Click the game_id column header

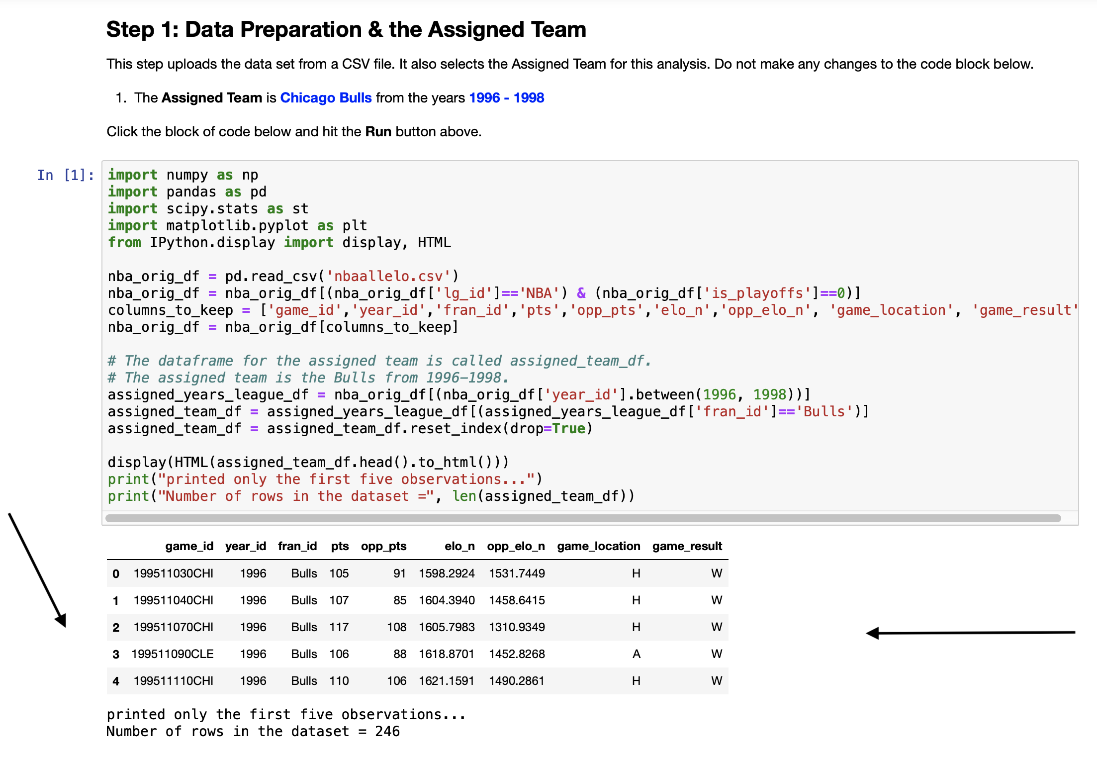click(x=189, y=546)
